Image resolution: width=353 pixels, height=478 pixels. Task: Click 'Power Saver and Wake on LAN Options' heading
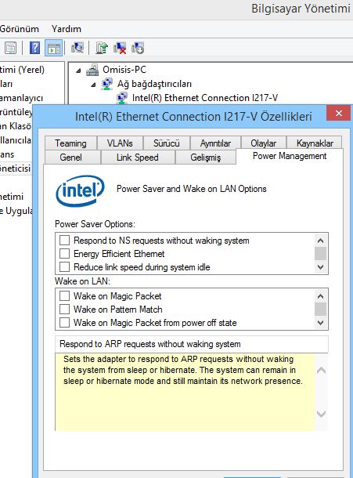click(192, 189)
